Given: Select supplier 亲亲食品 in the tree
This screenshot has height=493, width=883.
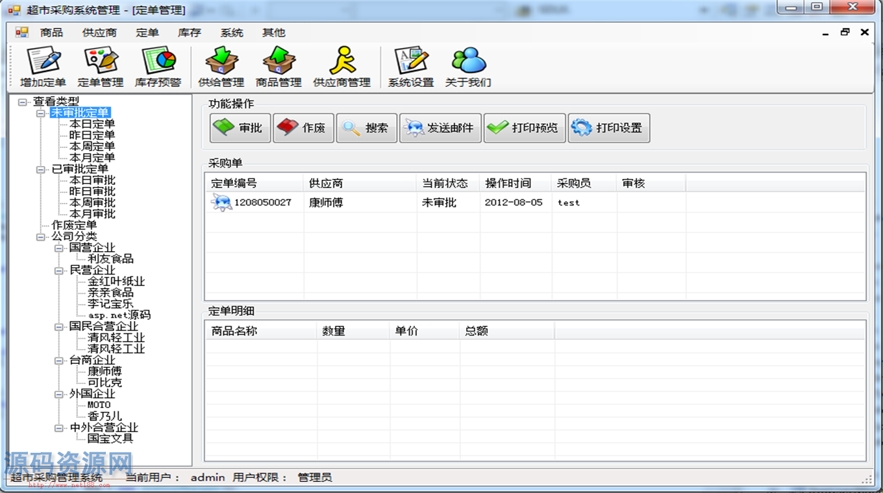Looking at the screenshot, I should tap(110, 293).
